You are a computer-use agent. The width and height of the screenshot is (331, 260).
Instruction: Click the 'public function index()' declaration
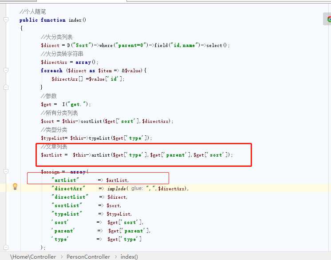click(52, 20)
